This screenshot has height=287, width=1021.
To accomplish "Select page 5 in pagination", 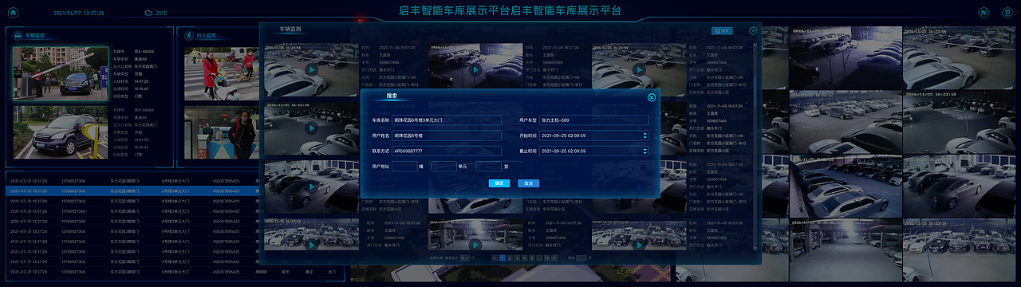I will tap(532, 258).
